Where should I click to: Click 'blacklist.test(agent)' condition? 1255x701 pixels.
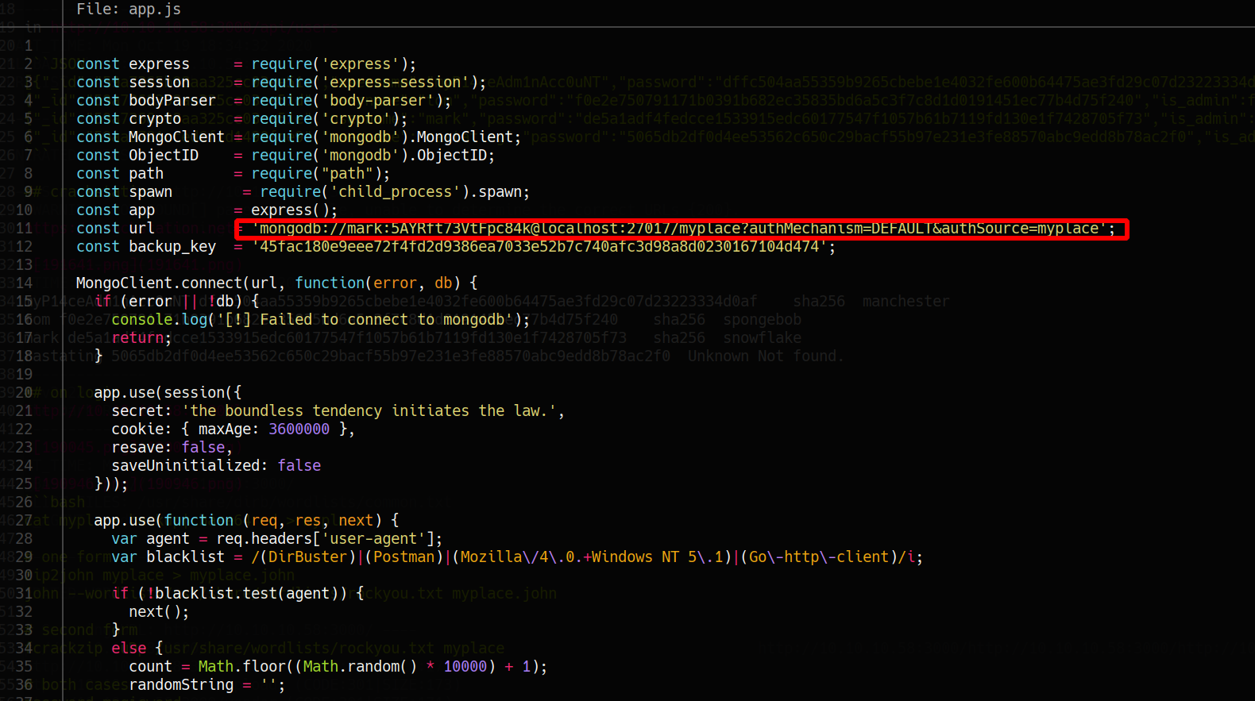pos(246,594)
